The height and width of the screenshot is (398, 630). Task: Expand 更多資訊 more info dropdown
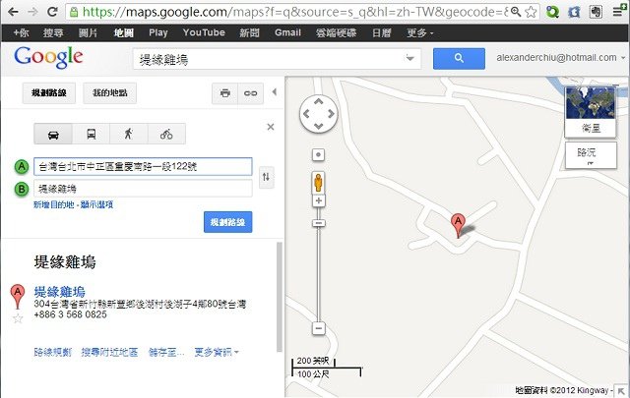(217, 352)
